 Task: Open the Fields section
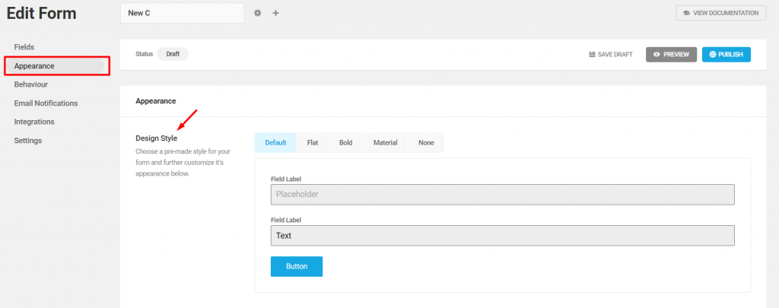24,47
